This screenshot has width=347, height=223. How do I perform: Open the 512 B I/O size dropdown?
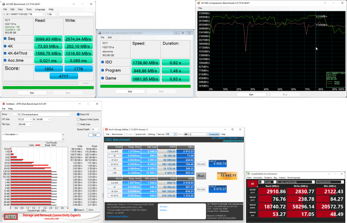click(x=25, y=120)
